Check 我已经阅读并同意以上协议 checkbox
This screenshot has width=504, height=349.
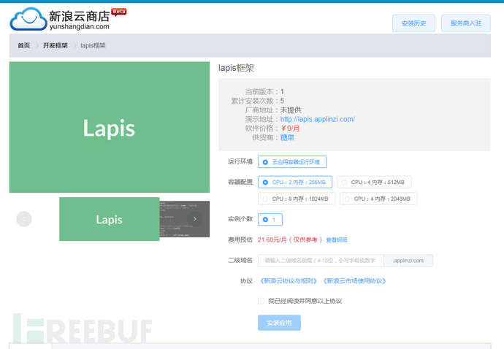[261, 301]
